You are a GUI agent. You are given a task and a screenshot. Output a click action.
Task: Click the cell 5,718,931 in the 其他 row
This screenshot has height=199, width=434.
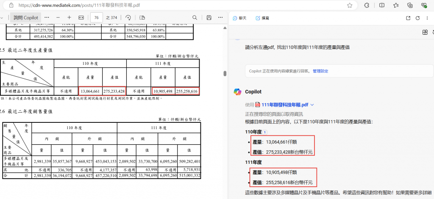189,170
